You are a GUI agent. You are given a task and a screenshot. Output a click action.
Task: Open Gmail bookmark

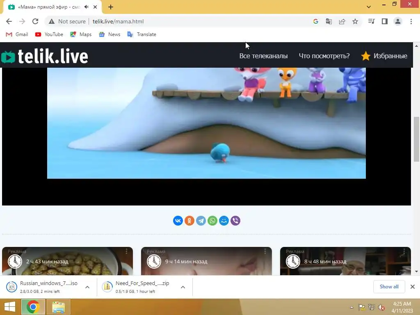[x=17, y=34]
